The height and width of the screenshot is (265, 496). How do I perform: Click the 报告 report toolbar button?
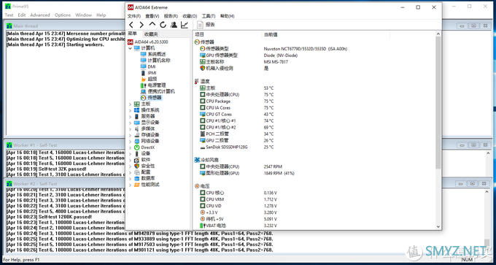tap(206, 25)
